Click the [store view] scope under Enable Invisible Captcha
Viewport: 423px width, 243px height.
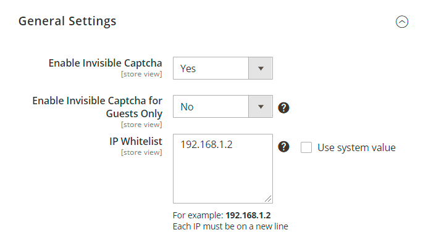click(x=141, y=74)
